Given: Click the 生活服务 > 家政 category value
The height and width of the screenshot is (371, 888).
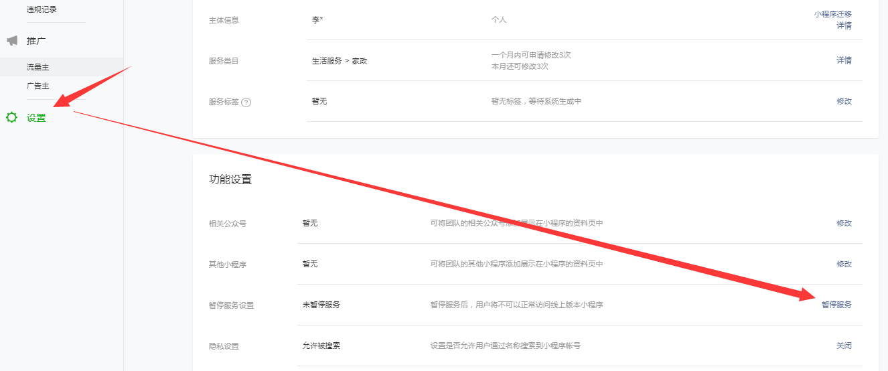Looking at the screenshot, I should click(340, 61).
